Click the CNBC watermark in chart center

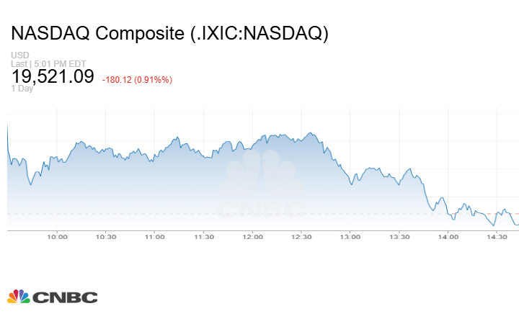[262, 186]
